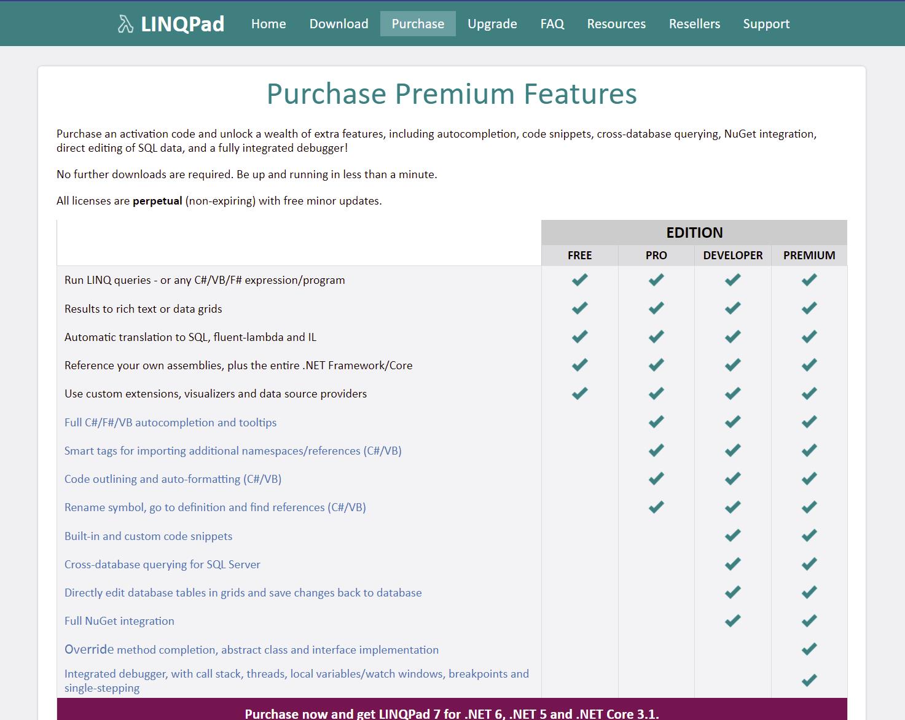
Task: Click the PREMIUM checkmark for Integrated debugger
Action: click(809, 679)
